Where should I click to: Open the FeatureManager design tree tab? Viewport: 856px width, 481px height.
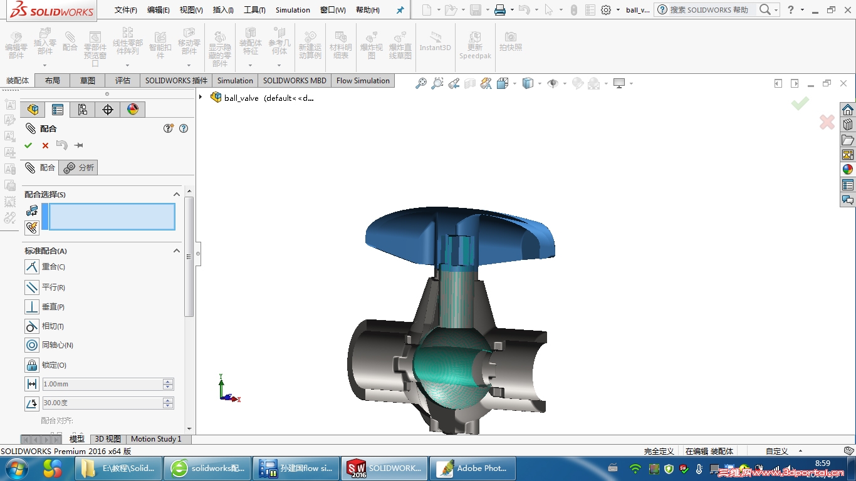pyautogui.click(x=33, y=110)
